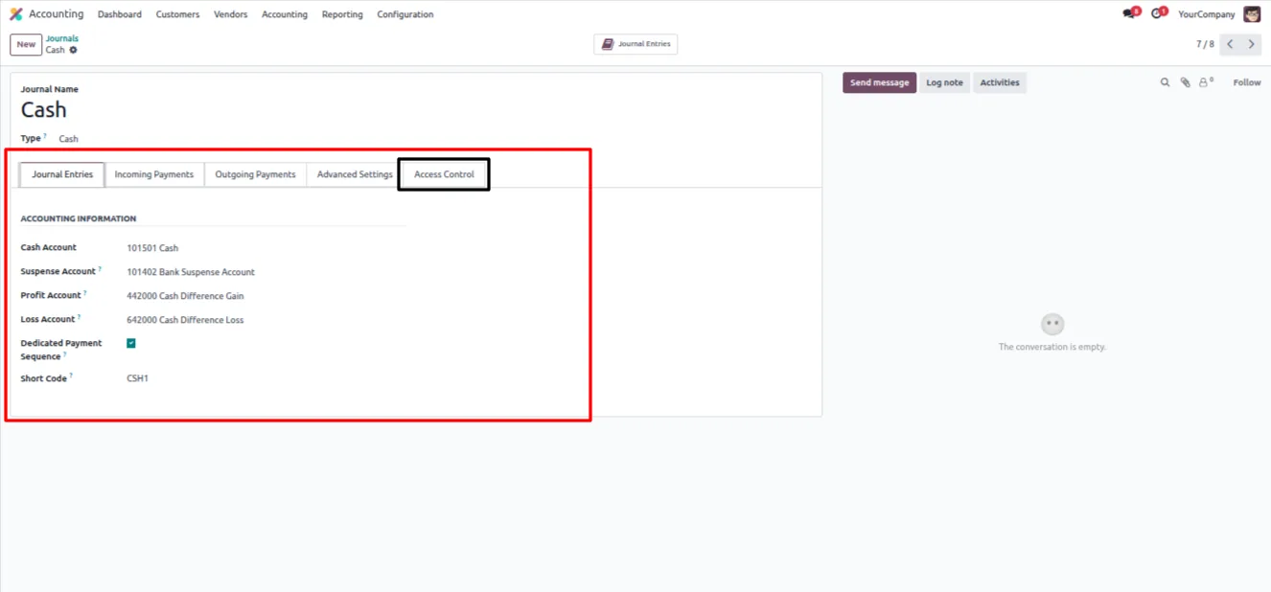
Task: Go to previous record with left arrow
Action: (1231, 44)
